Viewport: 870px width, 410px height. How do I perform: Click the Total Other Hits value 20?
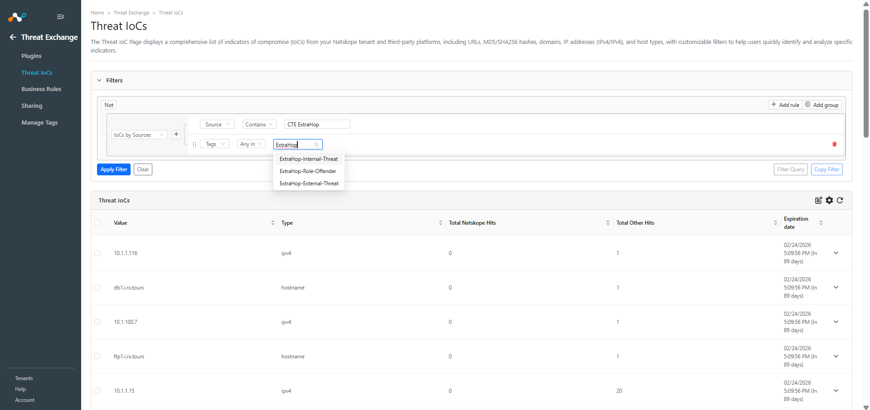(619, 391)
